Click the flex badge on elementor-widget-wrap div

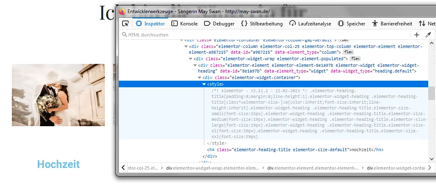355,59
